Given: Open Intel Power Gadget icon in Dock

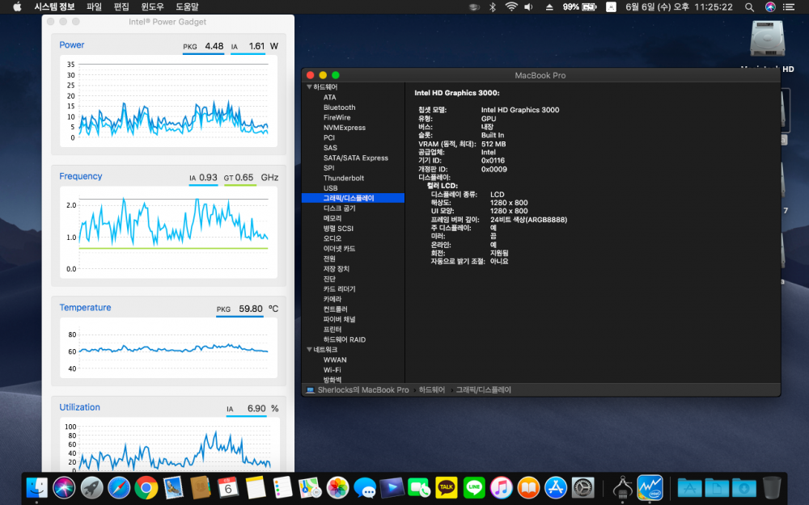Looking at the screenshot, I should click(650, 487).
